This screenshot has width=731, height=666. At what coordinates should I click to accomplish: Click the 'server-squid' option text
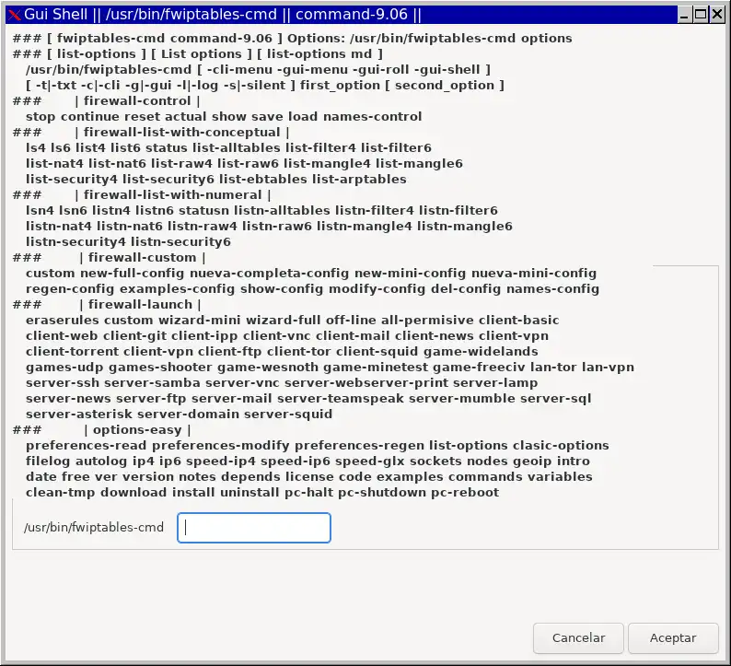click(x=288, y=415)
